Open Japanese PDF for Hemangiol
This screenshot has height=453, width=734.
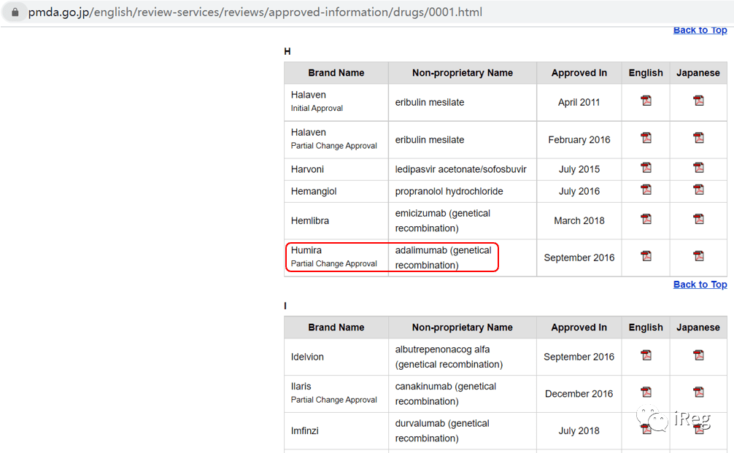point(698,190)
